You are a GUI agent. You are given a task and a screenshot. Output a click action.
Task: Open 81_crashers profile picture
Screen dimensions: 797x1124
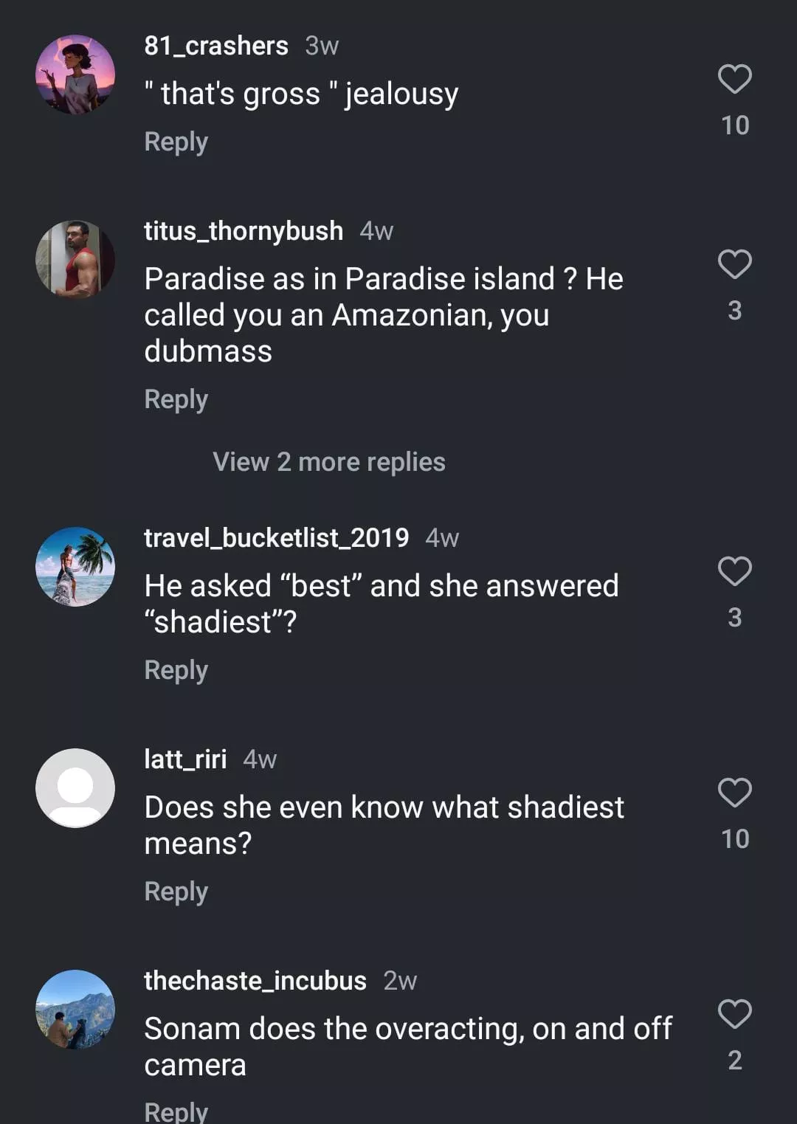(75, 75)
